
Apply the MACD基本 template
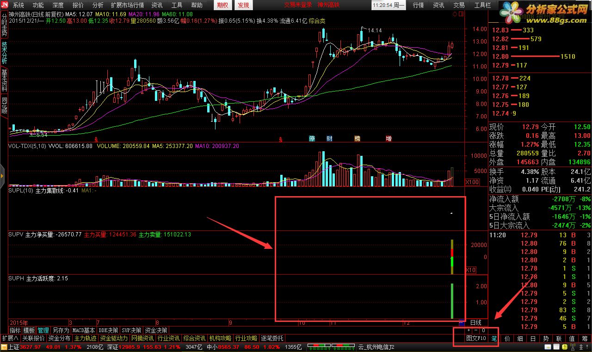(84, 330)
